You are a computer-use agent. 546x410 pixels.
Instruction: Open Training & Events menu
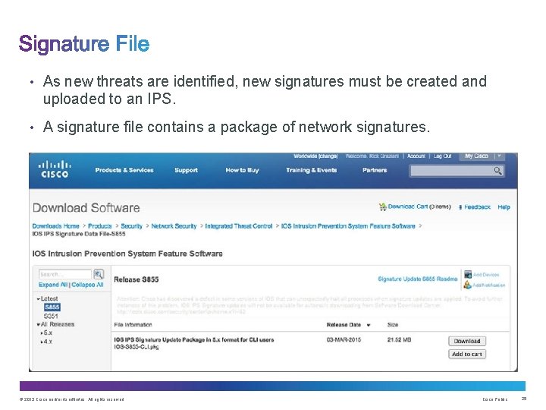[x=312, y=170]
